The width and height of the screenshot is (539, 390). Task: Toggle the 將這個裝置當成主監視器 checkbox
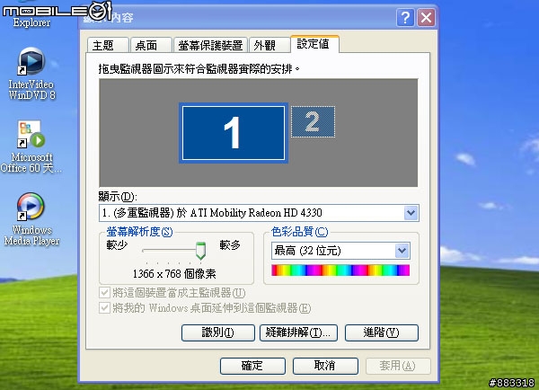pyautogui.click(x=104, y=293)
